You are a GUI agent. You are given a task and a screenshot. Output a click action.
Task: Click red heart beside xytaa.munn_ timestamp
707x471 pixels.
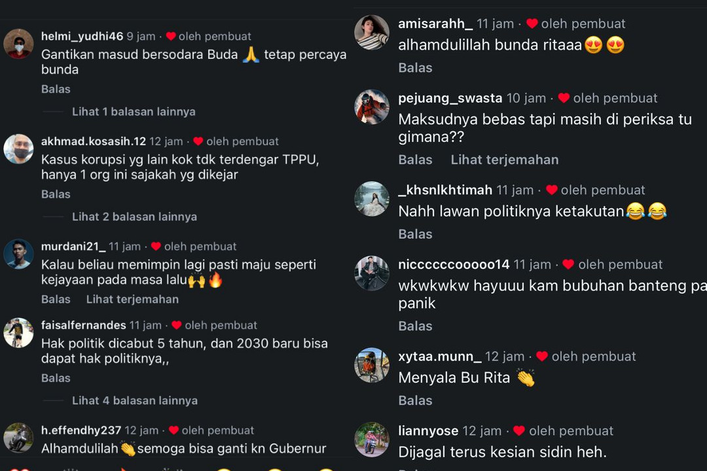pos(542,357)
